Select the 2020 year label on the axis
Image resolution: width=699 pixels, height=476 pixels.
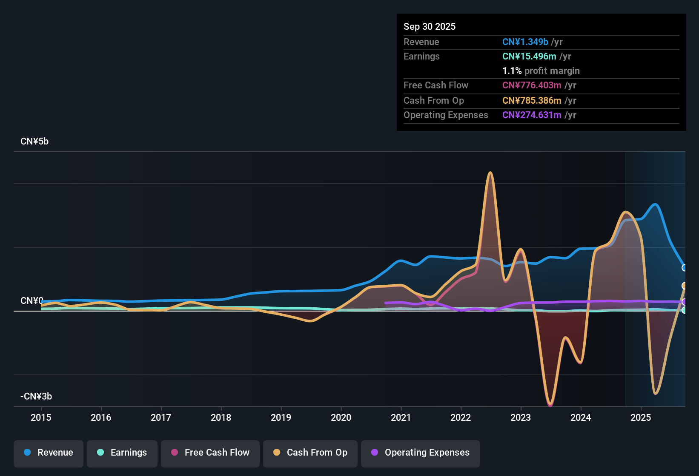(x=341, y=418)
